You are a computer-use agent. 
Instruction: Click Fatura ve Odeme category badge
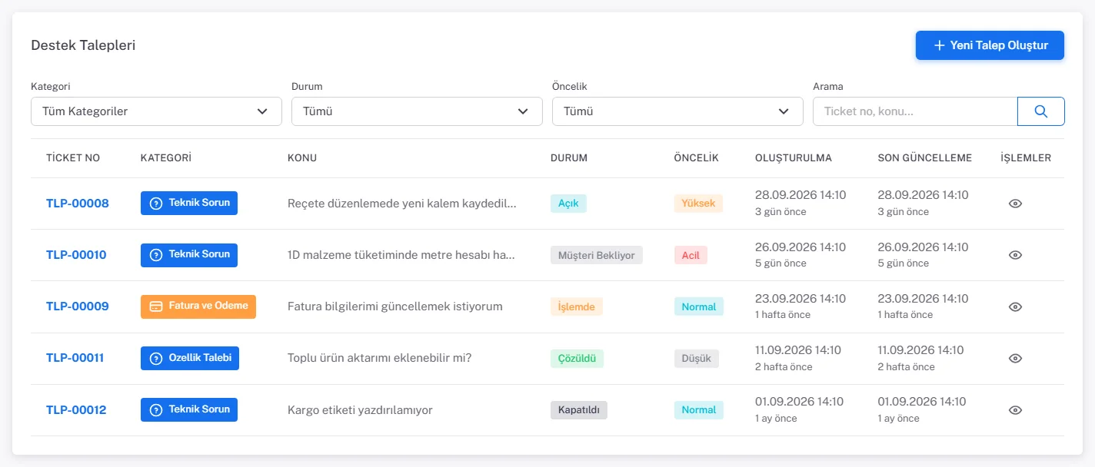(198, 306)
